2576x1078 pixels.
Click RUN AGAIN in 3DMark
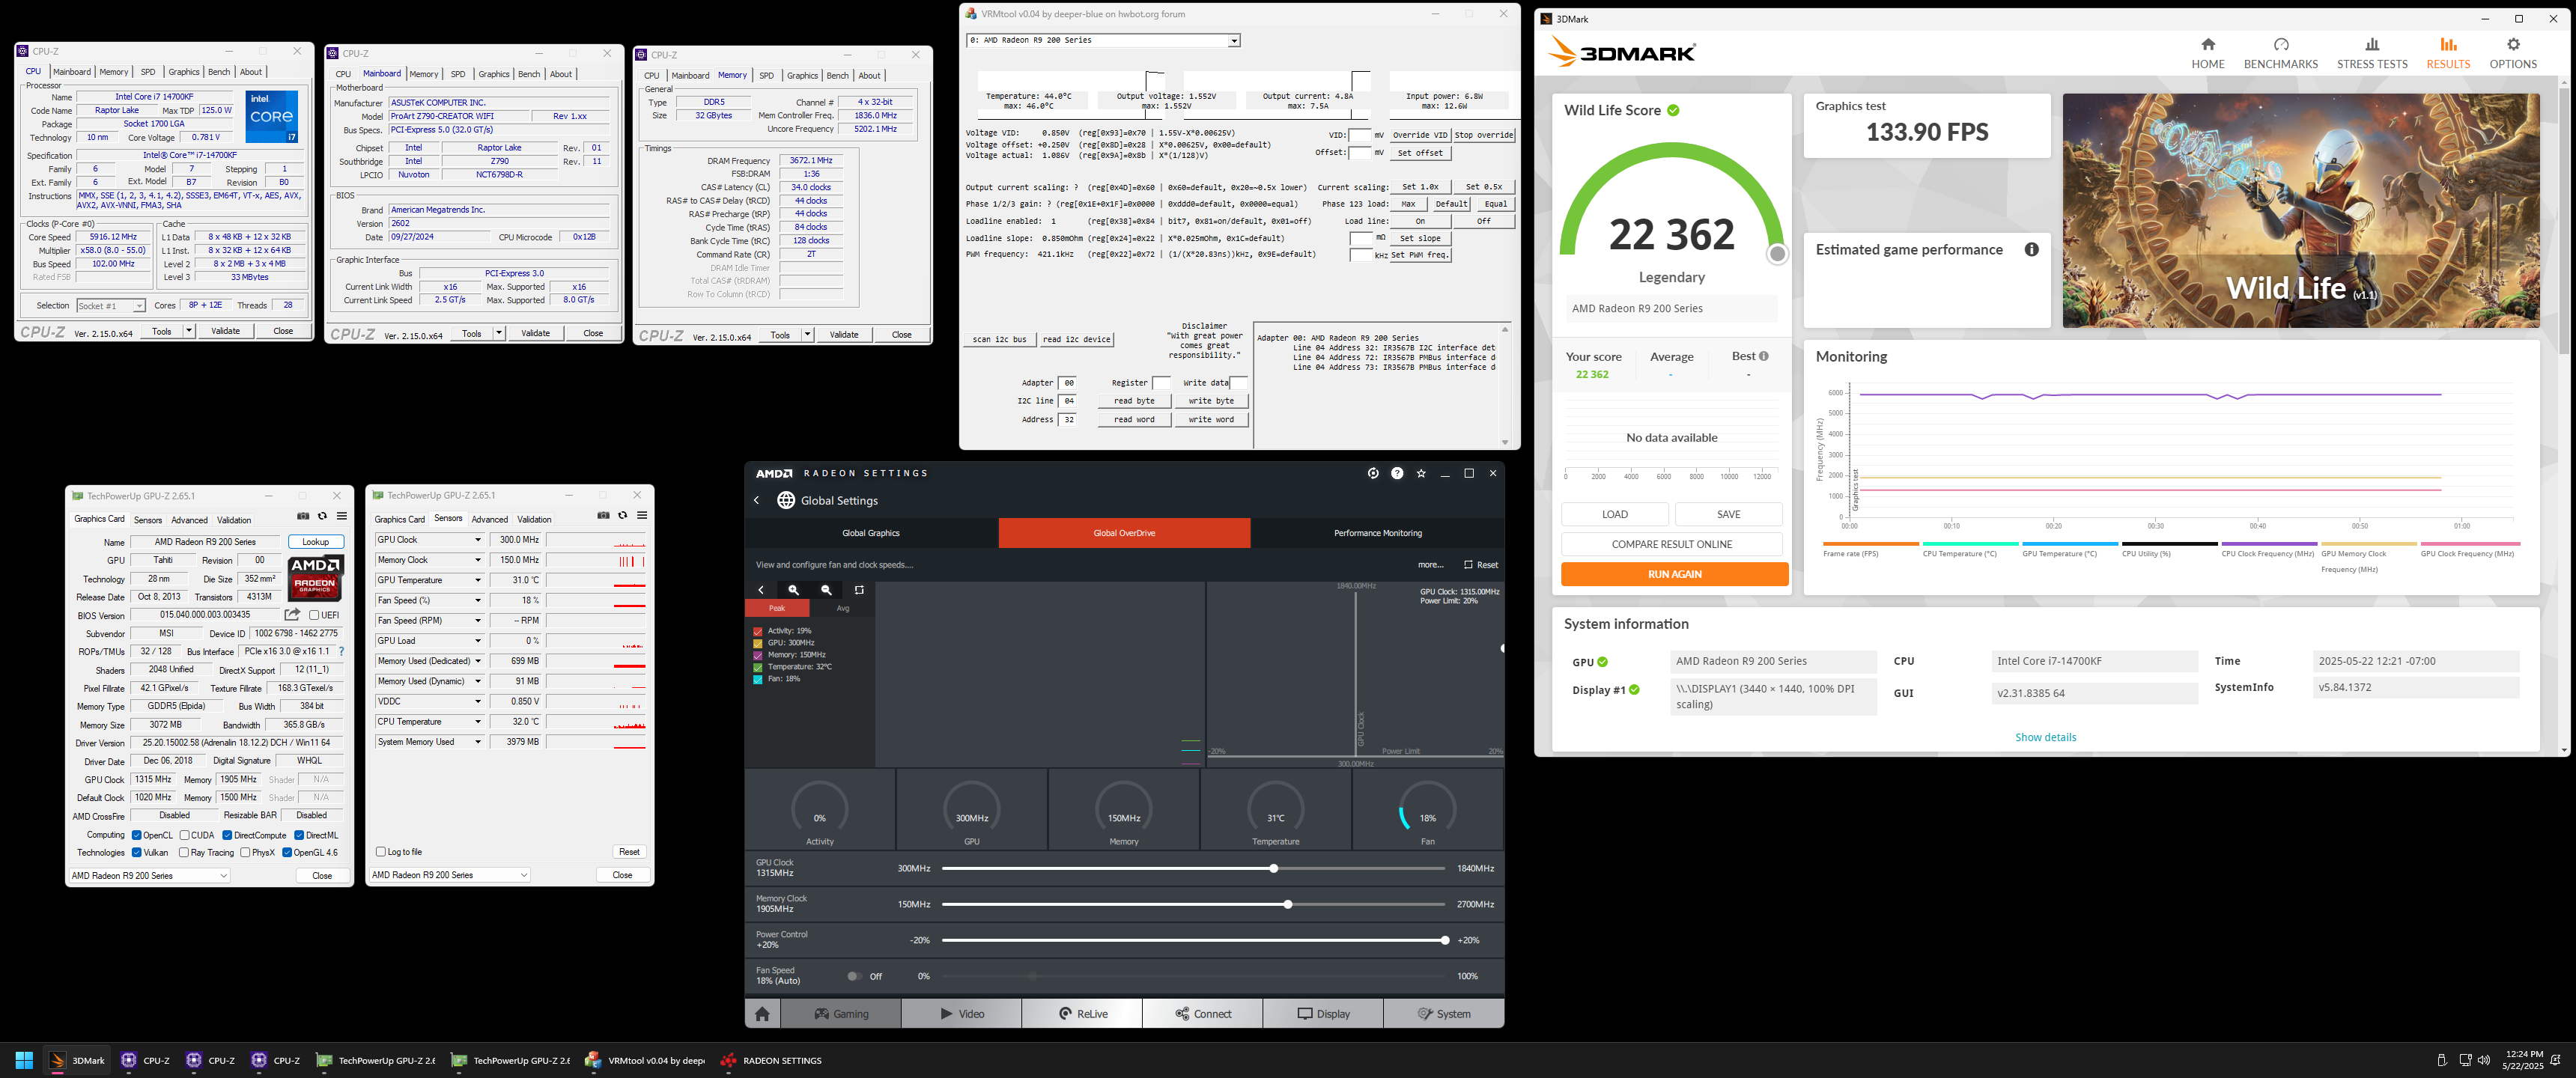[1674, 574]
